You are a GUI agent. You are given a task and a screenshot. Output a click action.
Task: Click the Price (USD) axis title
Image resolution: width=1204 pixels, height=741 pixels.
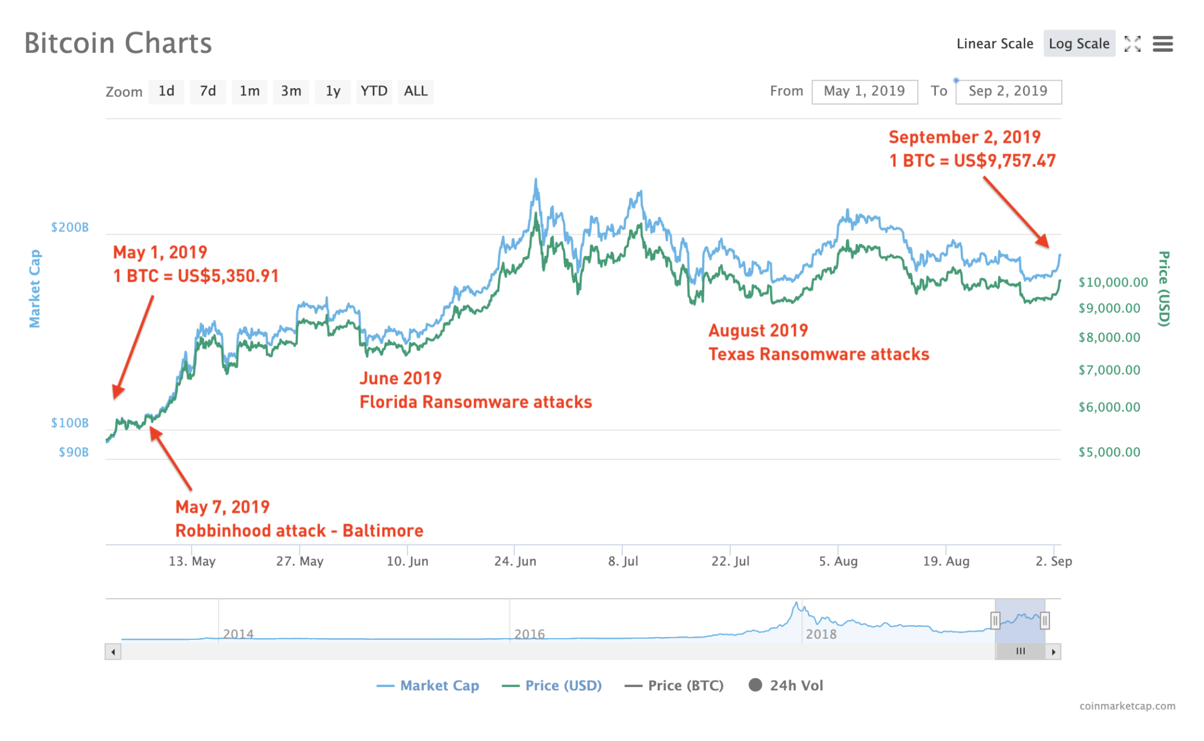(1163, 289)
